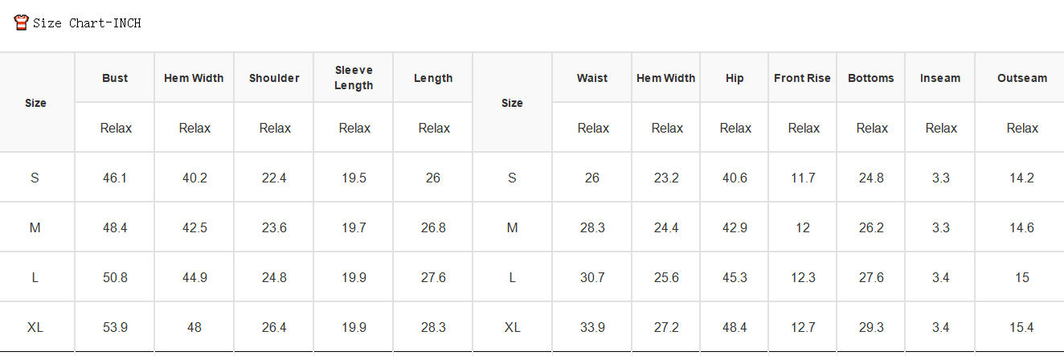Select the Shoulder column header
Viewport: 1064px width, 356px height.
[x=274, y=78]
